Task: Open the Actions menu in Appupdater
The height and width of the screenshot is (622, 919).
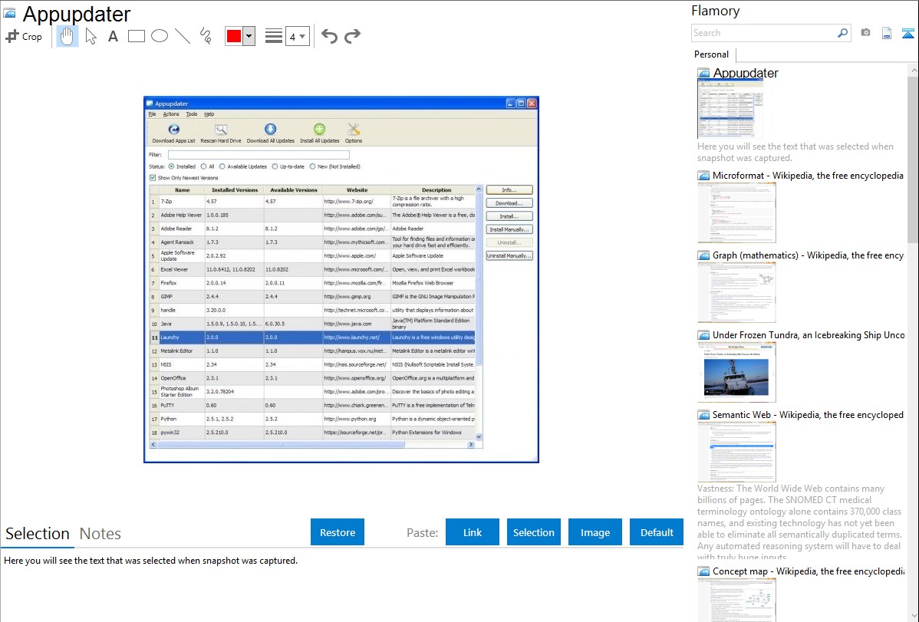Action: tap(171, 114)
